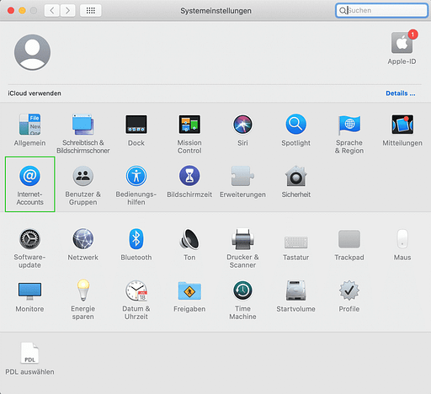Click the Suchen search field

381,10
